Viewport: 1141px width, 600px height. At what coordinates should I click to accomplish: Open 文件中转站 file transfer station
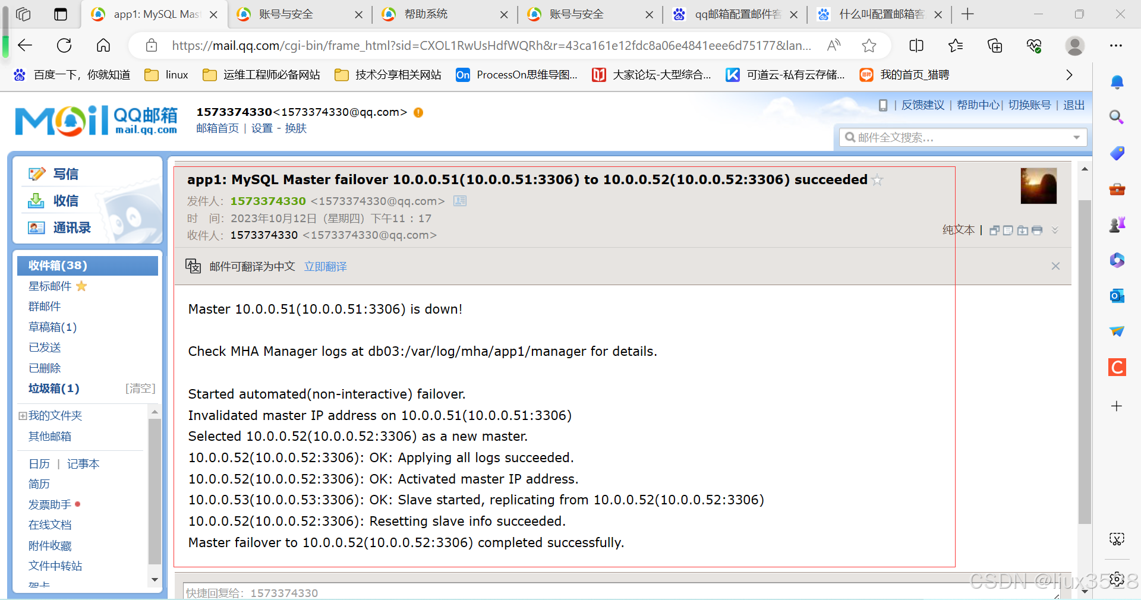coord(55,566)
